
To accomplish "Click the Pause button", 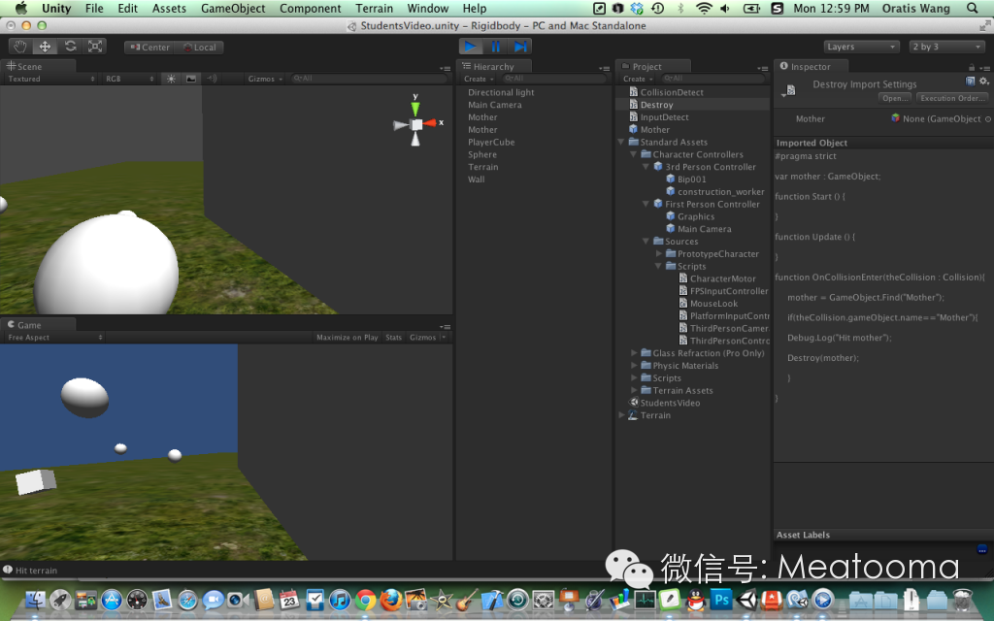I will click(x=495, y=47).
